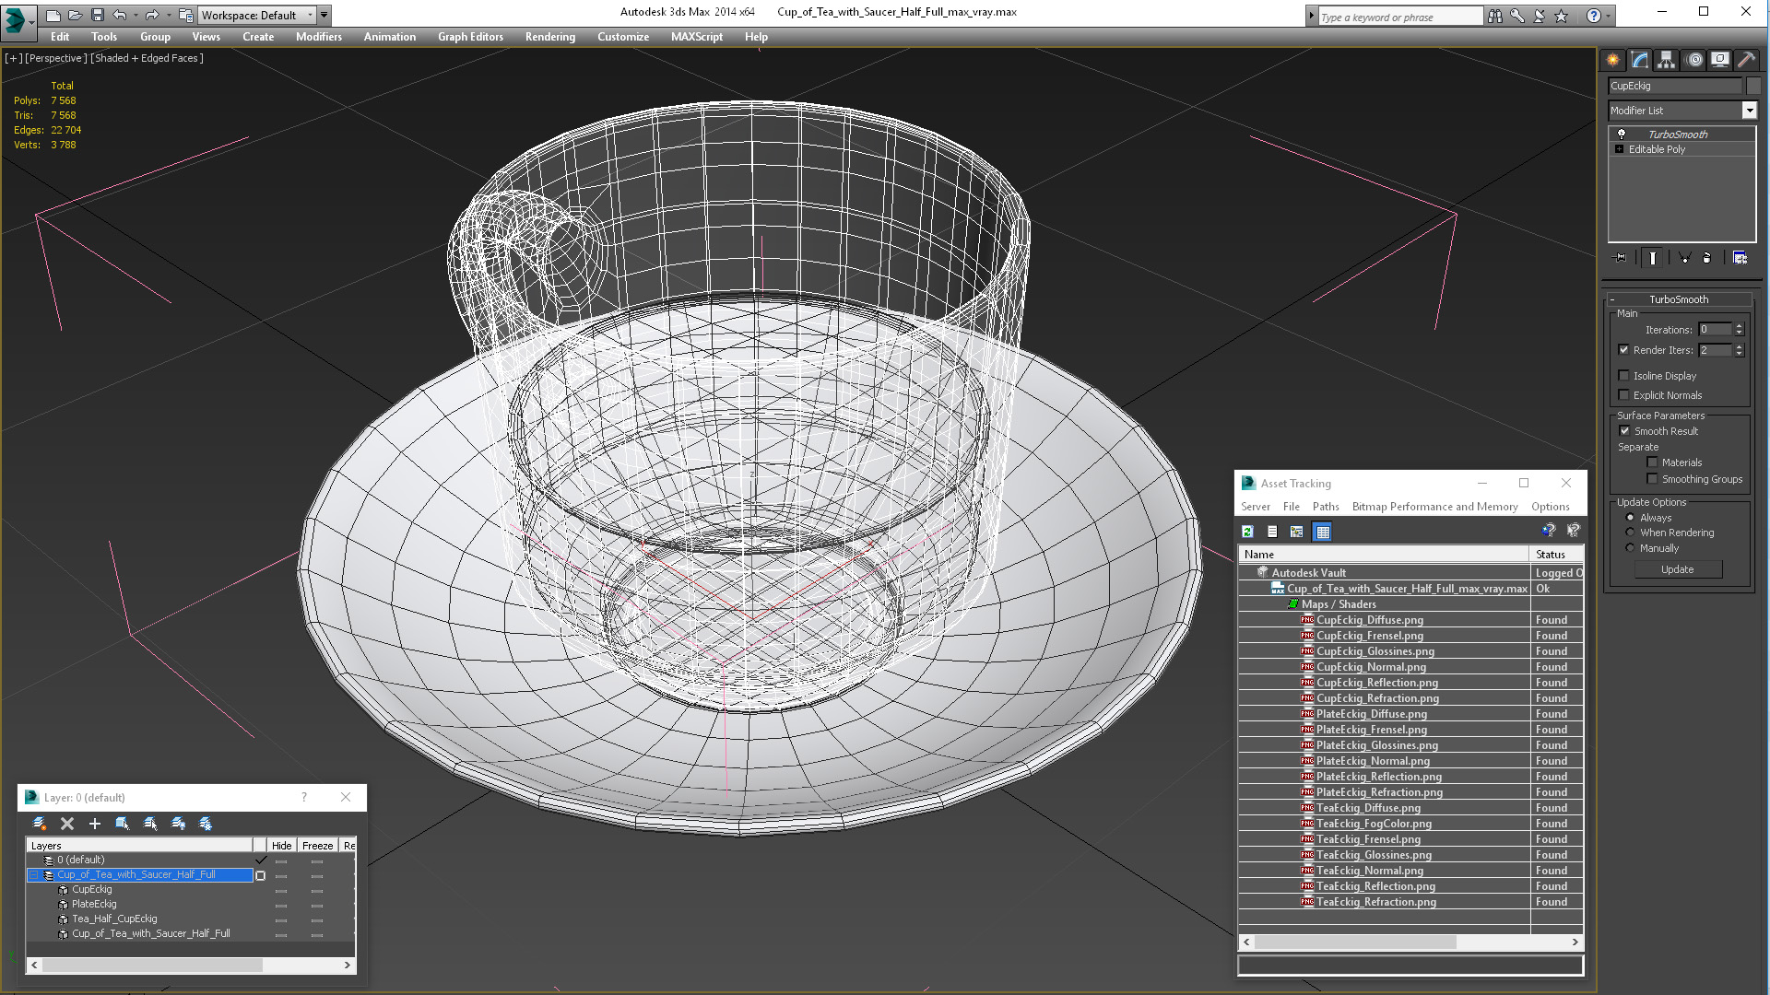Add selected objects to layer with plus icon
This screenshot has height=995, width=1770.
point(94,824)
